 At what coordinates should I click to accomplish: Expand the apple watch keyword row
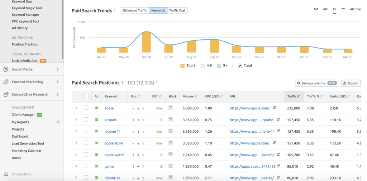(76, 155)
